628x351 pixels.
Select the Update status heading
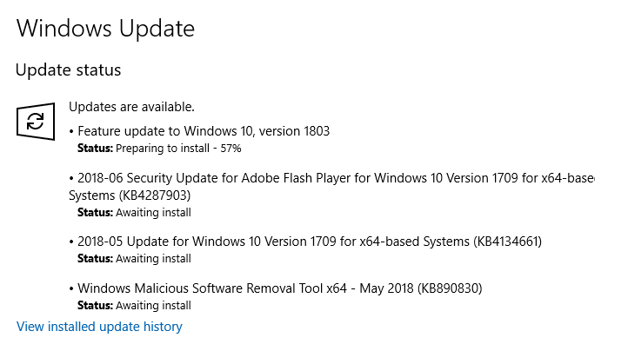tap(69, 70)
